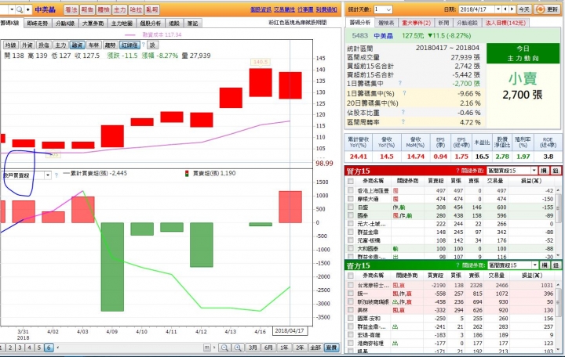Click the zoom in magnifier icon
Screen dimensions: 565x357
[238, 348]
